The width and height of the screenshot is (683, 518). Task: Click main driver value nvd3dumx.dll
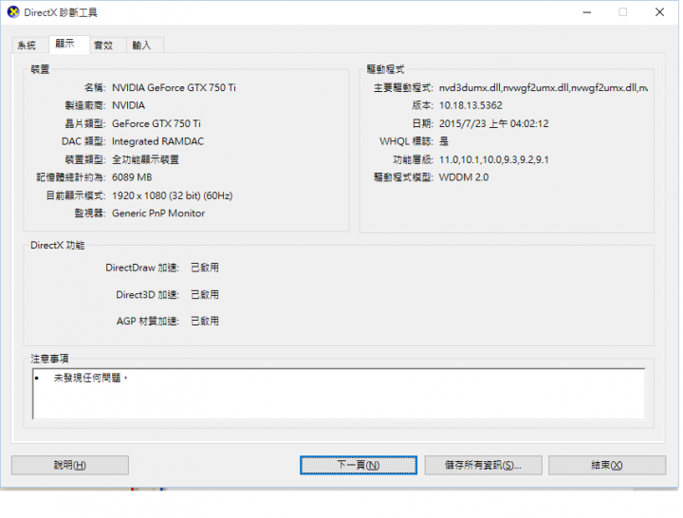tap(544, 87)
